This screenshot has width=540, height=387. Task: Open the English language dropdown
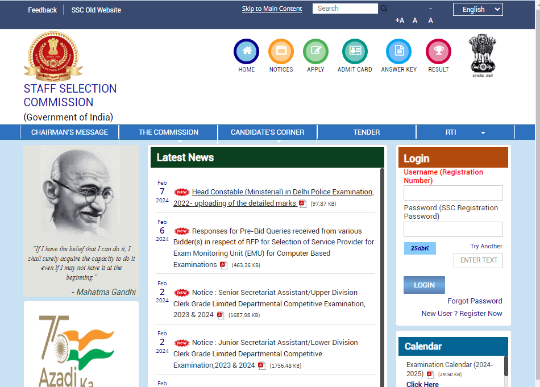click(477, 9)
